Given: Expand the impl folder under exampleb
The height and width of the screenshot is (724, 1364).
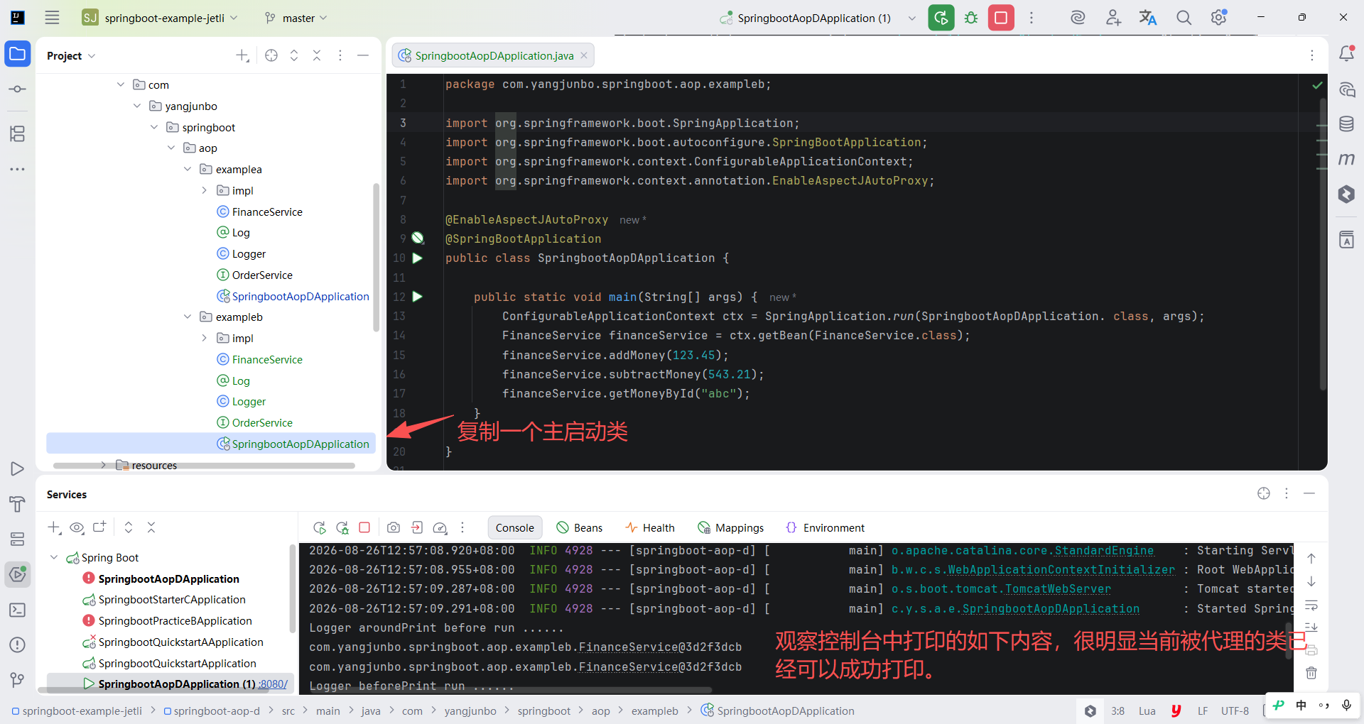Looking at the screenshot, I should pyautogui.click(x=205, y=338).
